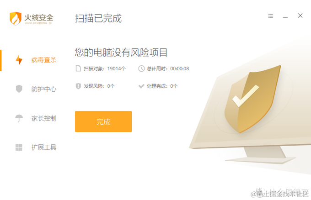Switch to the 病毒查杀 tab
Viewport: 311px width, 200px height.
point(43,60)
